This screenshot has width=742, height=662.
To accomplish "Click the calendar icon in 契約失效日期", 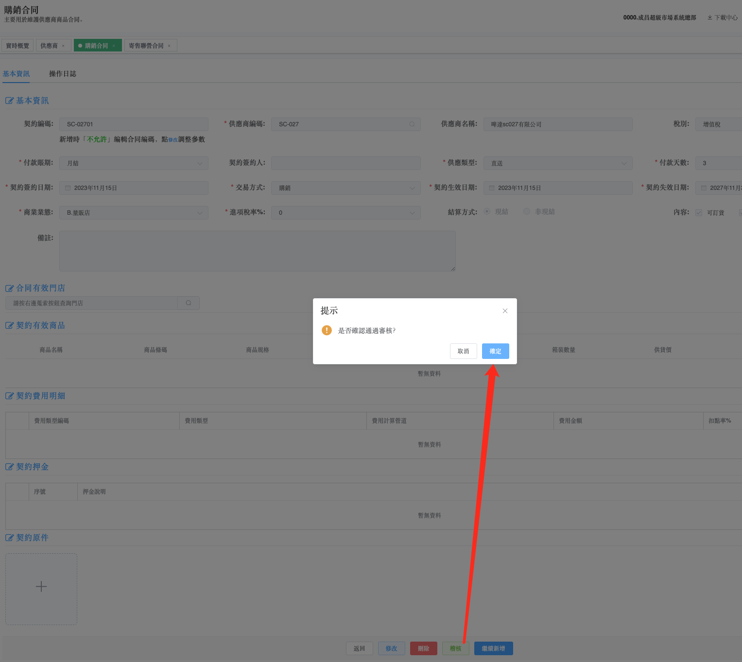I will [x=704, y=188].
